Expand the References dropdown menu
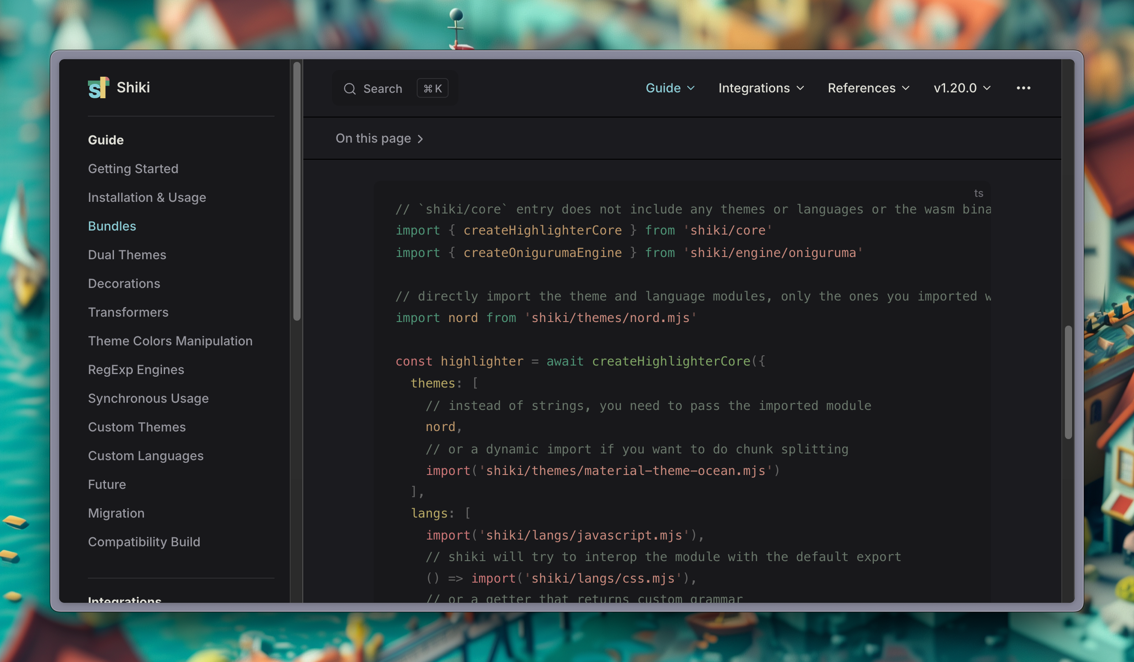Screen dimensions: 1134x662 click(x=868, y=88)
